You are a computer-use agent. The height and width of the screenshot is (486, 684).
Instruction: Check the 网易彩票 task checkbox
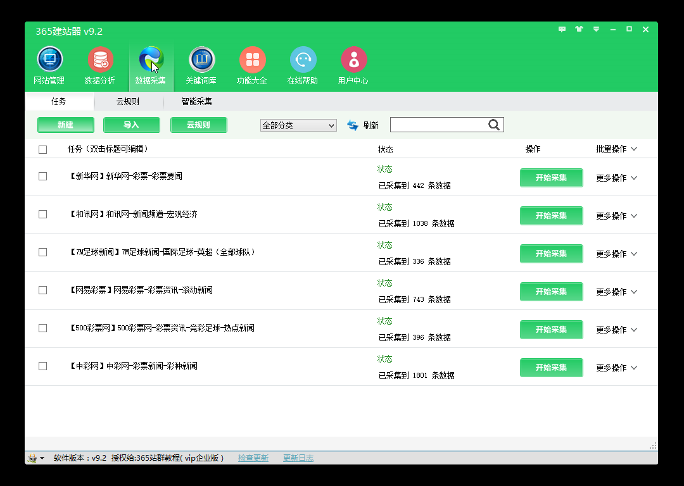(x=43, y=290)
